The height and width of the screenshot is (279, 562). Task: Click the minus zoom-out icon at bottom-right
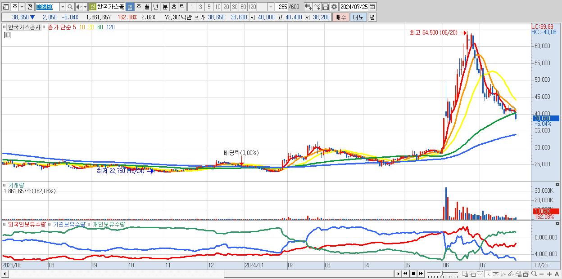pos(542,274)
